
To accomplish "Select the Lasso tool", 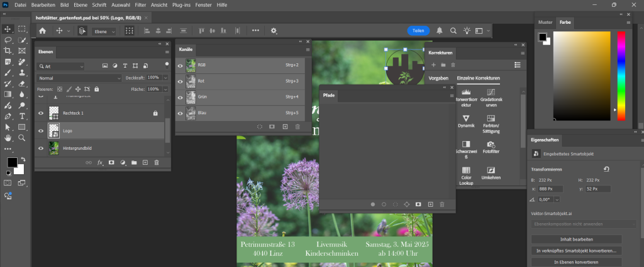I will 8,39.
